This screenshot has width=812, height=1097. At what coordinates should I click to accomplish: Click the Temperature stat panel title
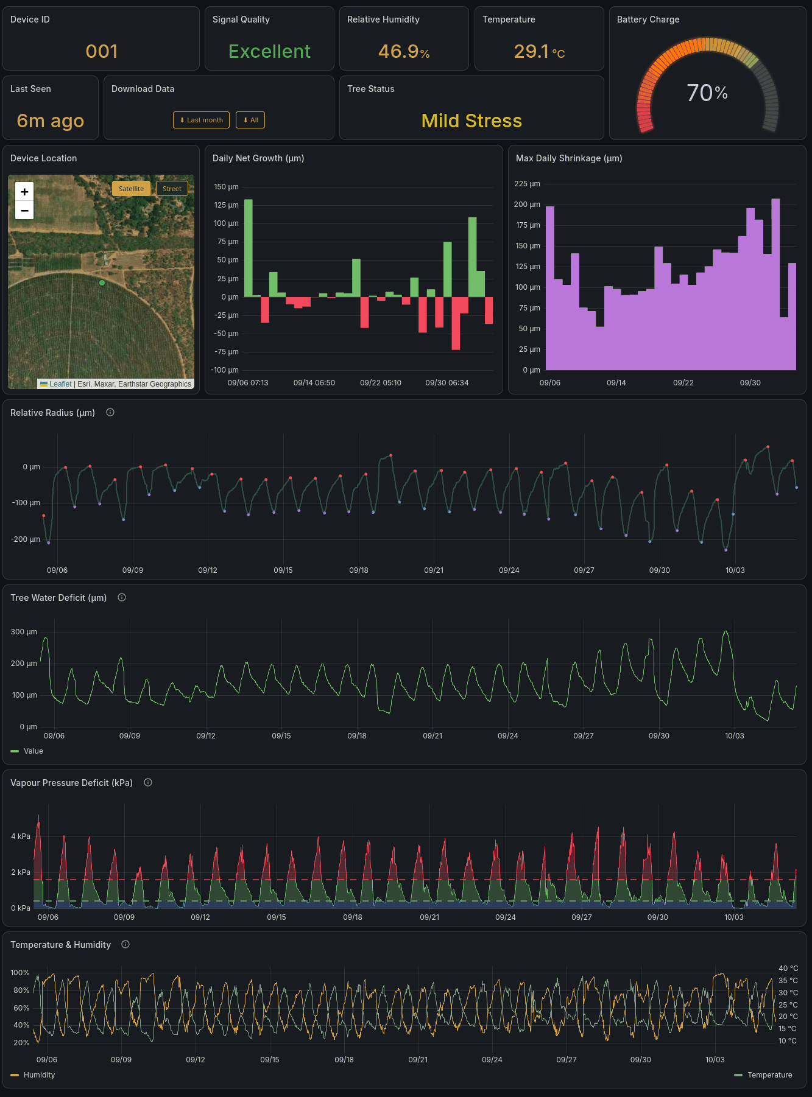509,19
